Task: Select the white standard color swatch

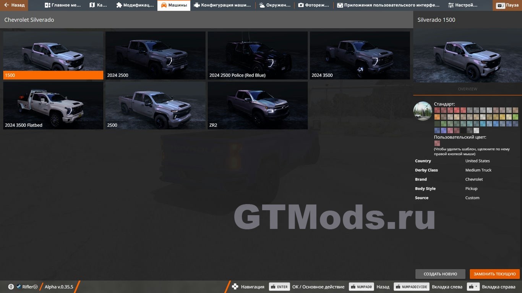Action: (476, 130)
